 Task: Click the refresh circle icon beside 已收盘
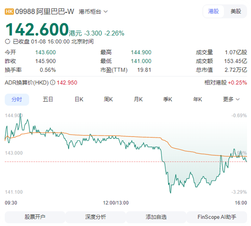click(8, 41)
